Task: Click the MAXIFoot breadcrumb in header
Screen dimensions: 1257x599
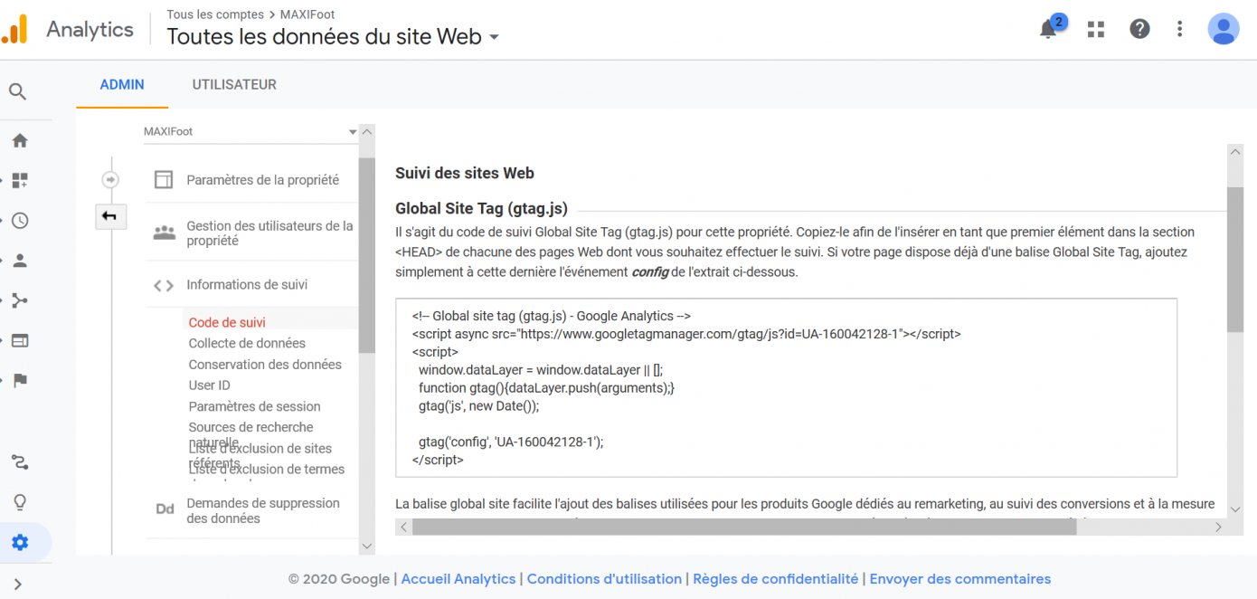Action: click(307, 14)
